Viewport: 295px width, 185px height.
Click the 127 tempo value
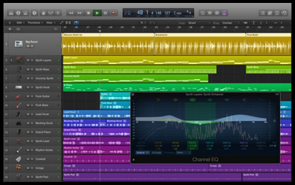click(x=167, y=13)
